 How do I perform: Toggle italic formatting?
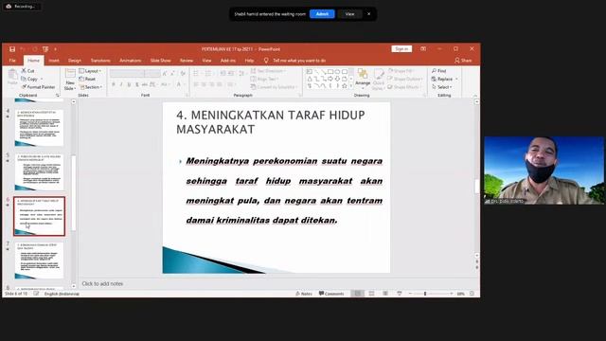pyautogui.click(x=121, y=84)
